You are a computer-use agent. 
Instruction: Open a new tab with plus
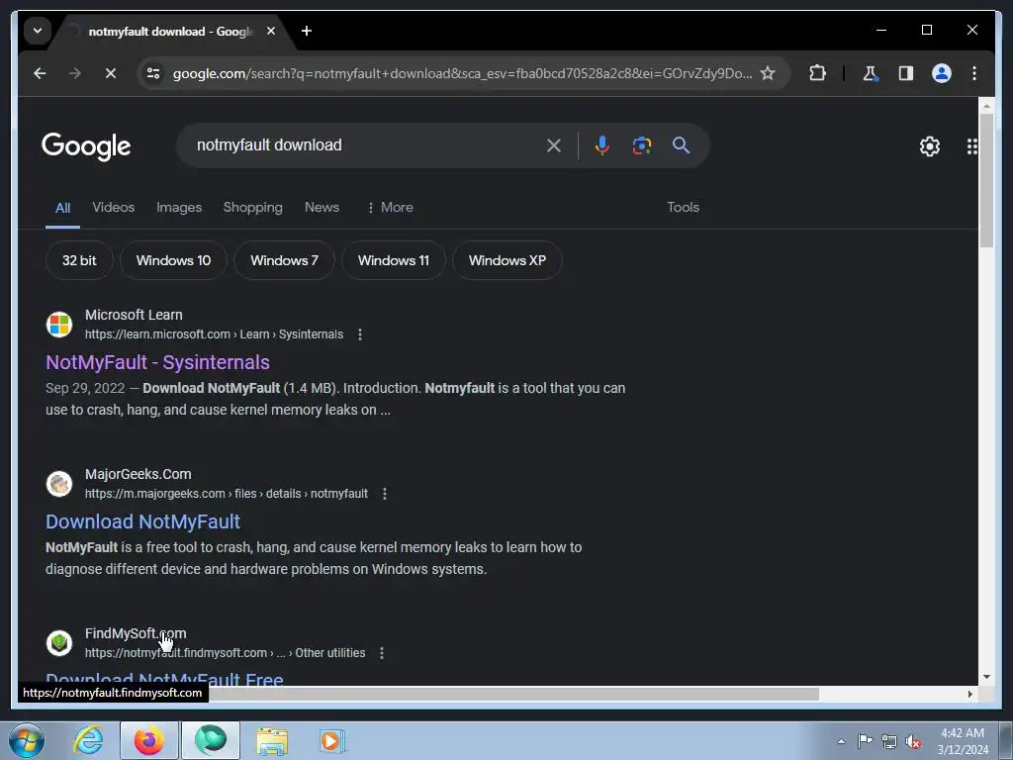(x=307, y=31)
